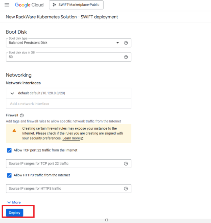Expand the More section
This screenshot has height=223, width=211.
point(14,202)
